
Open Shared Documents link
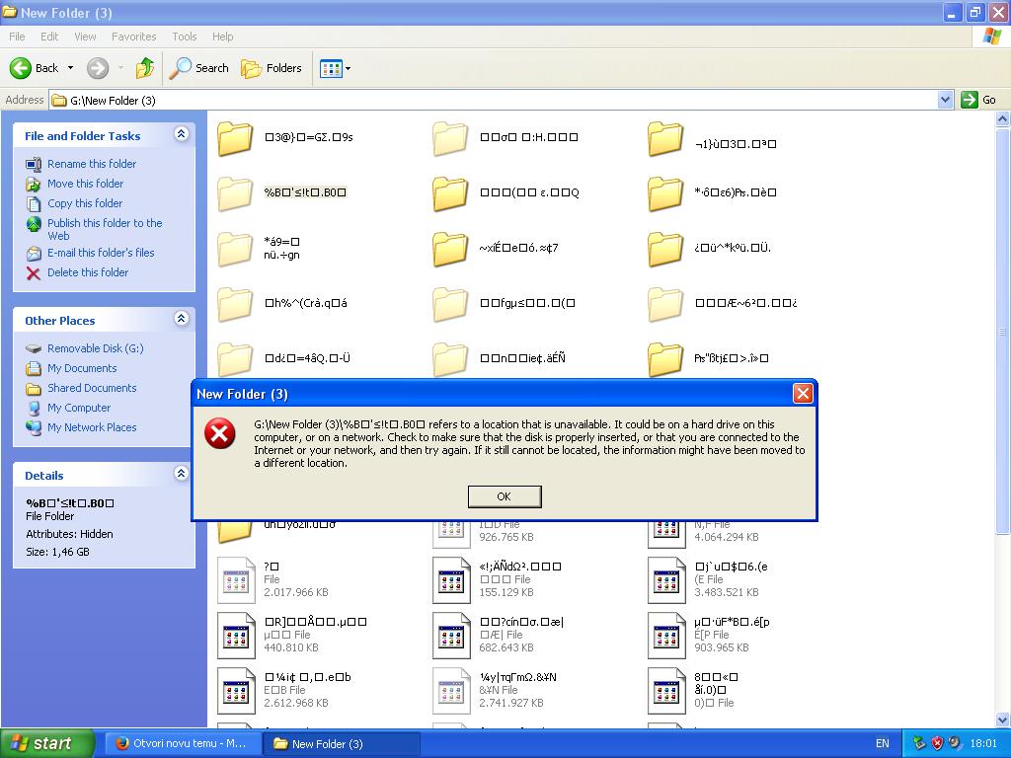coord(92,388)
